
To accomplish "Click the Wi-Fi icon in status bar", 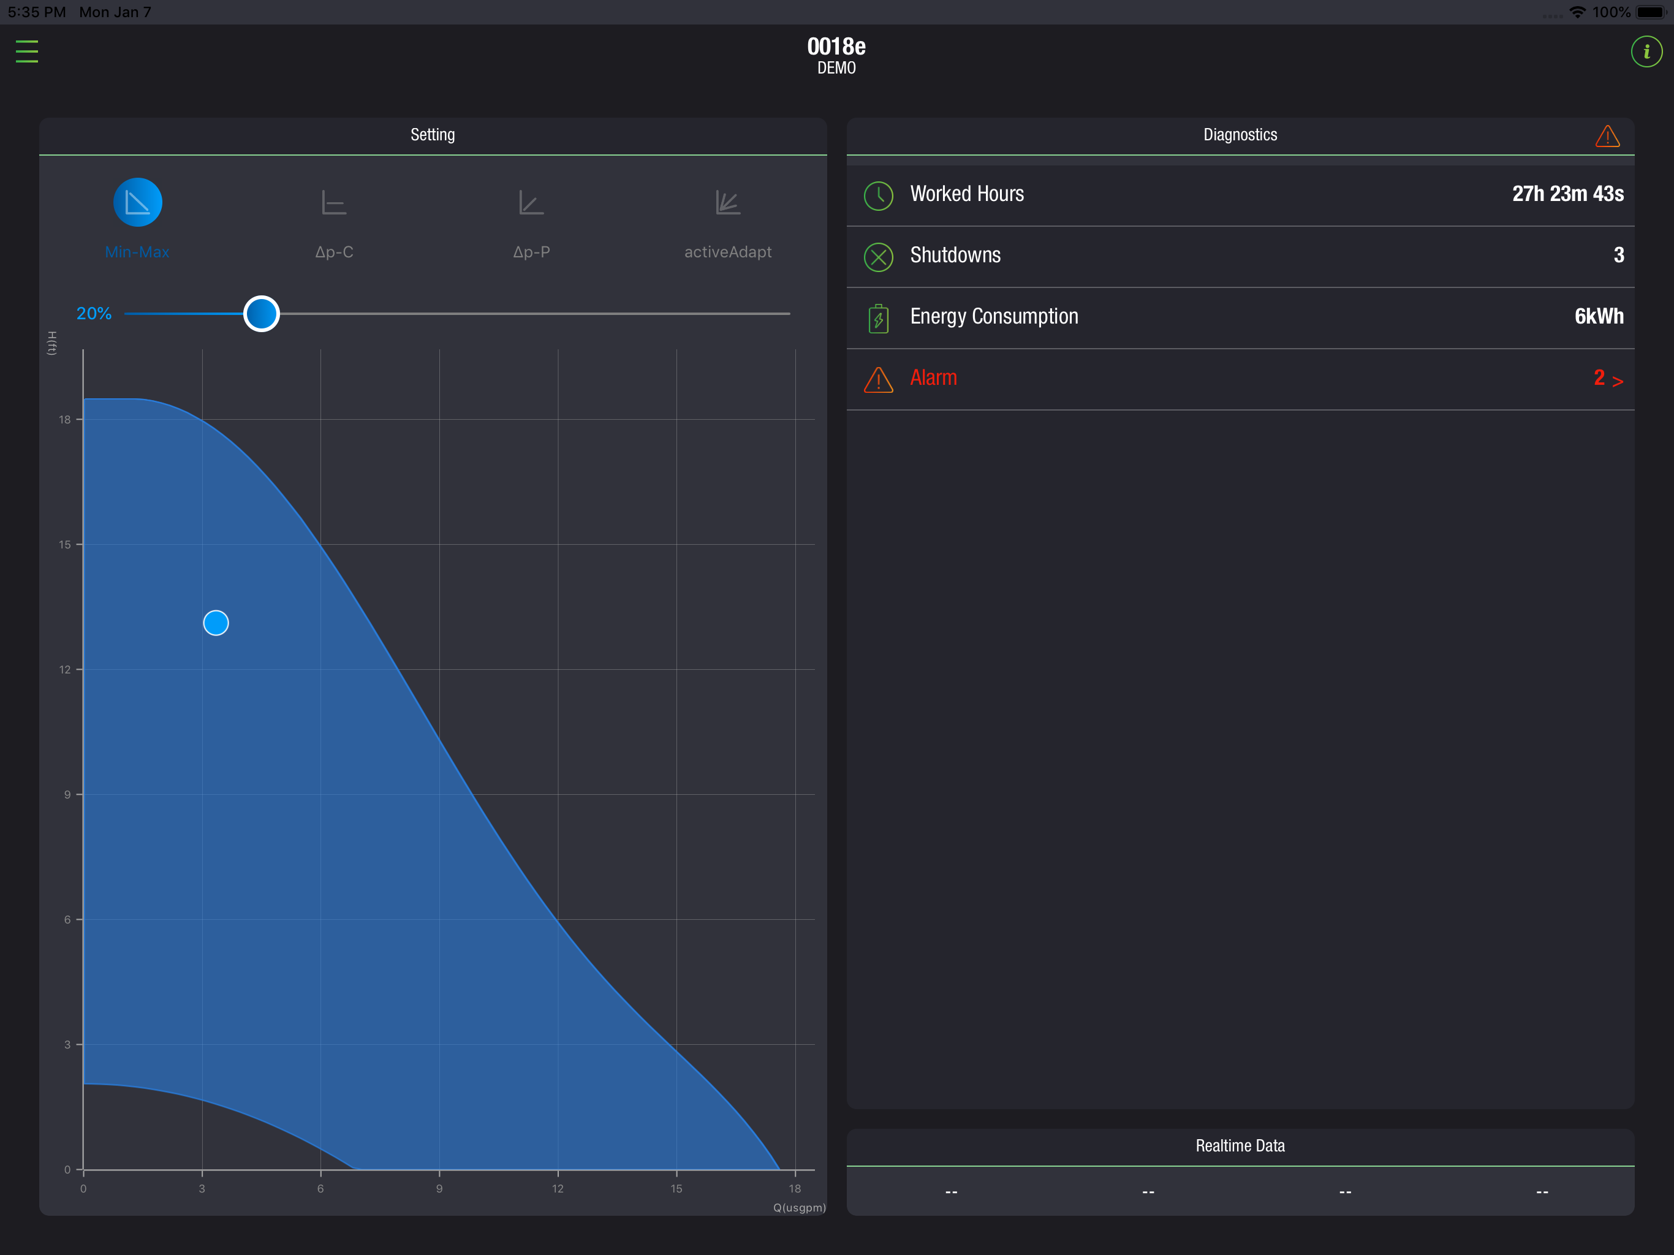I will coord(1577,12).
